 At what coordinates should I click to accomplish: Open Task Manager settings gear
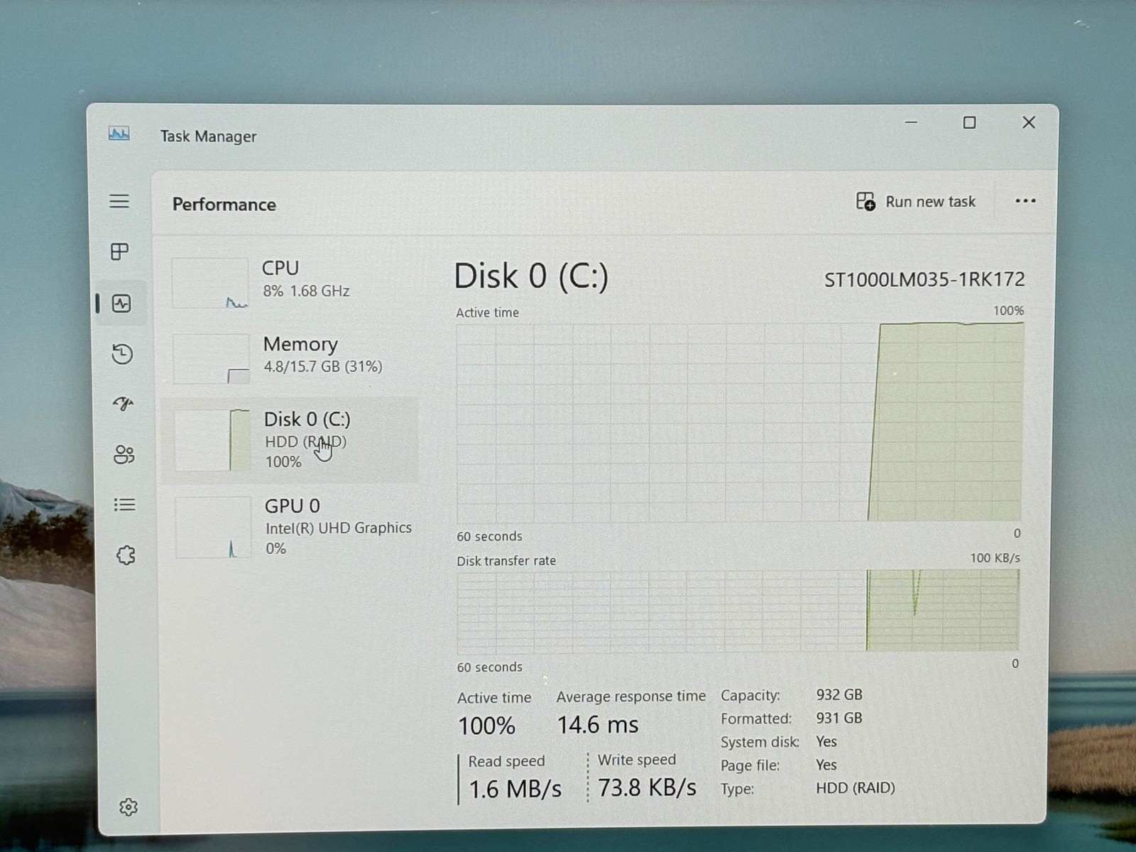pyautogui.click(x=129, y=807)
